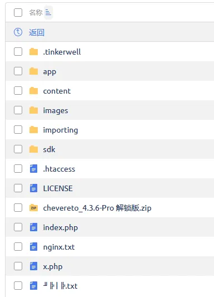Screen dimensions: 214x297
Task: Open the garbled-name .txt file at bottom
Action: (60, 286)
